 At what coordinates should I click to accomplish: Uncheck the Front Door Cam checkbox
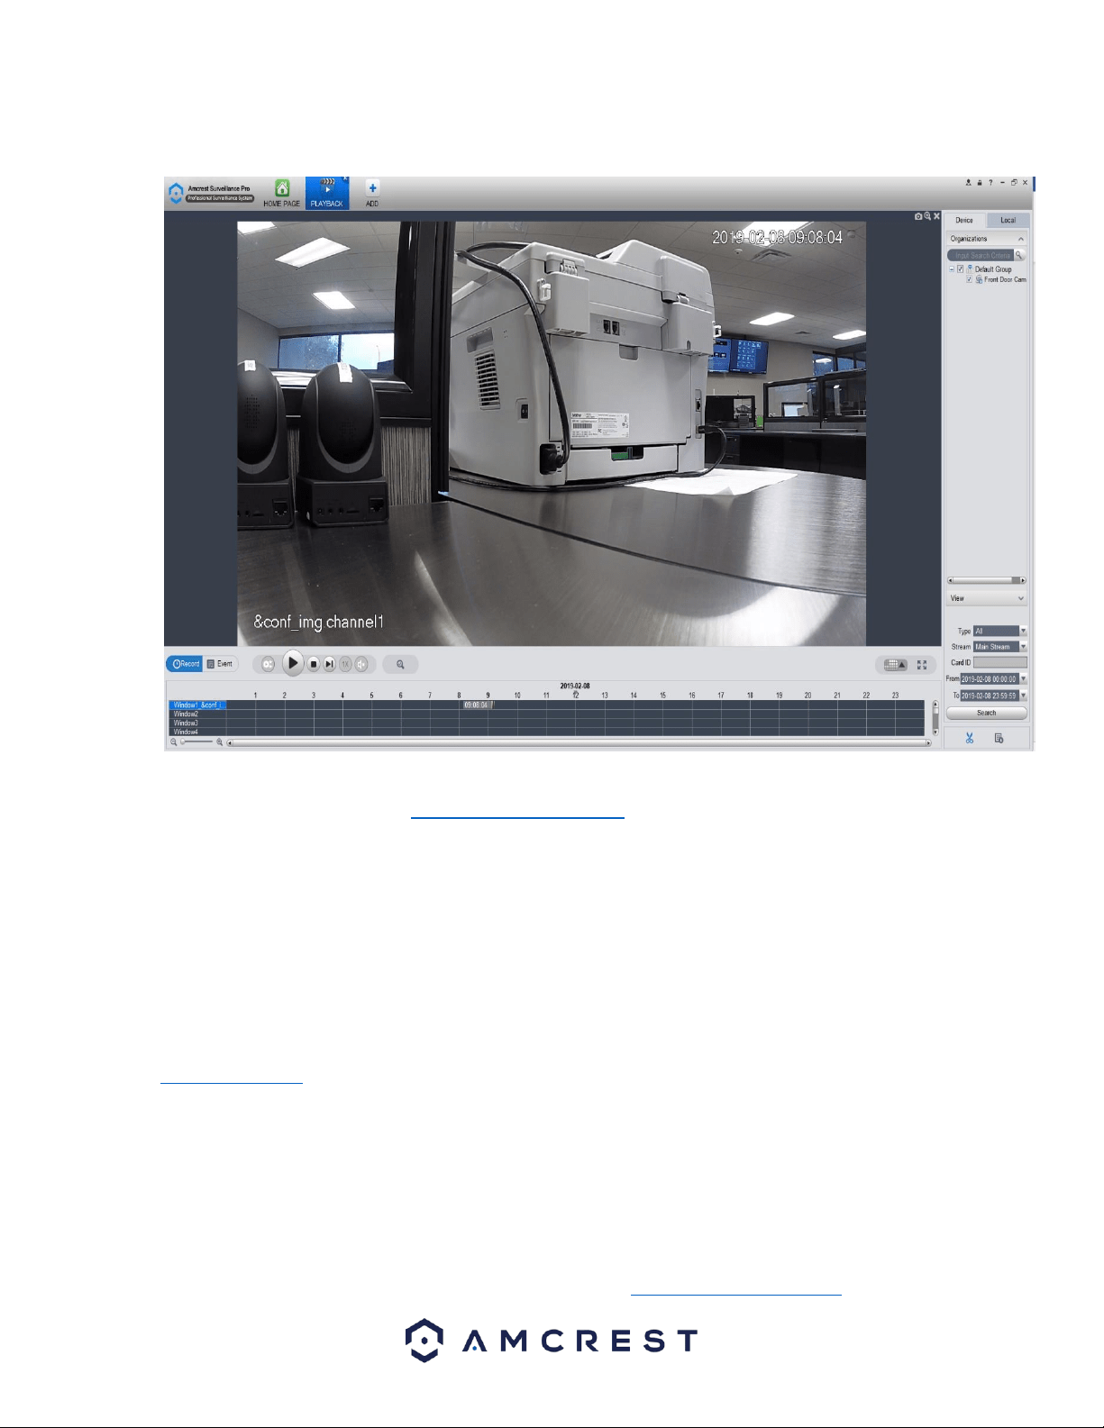[x=969, y=279]
